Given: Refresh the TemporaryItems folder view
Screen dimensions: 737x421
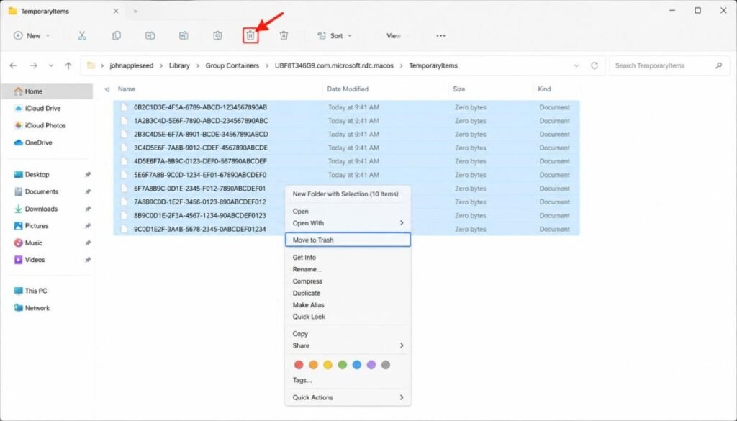Looking at the screenshot, I should 594,65.
